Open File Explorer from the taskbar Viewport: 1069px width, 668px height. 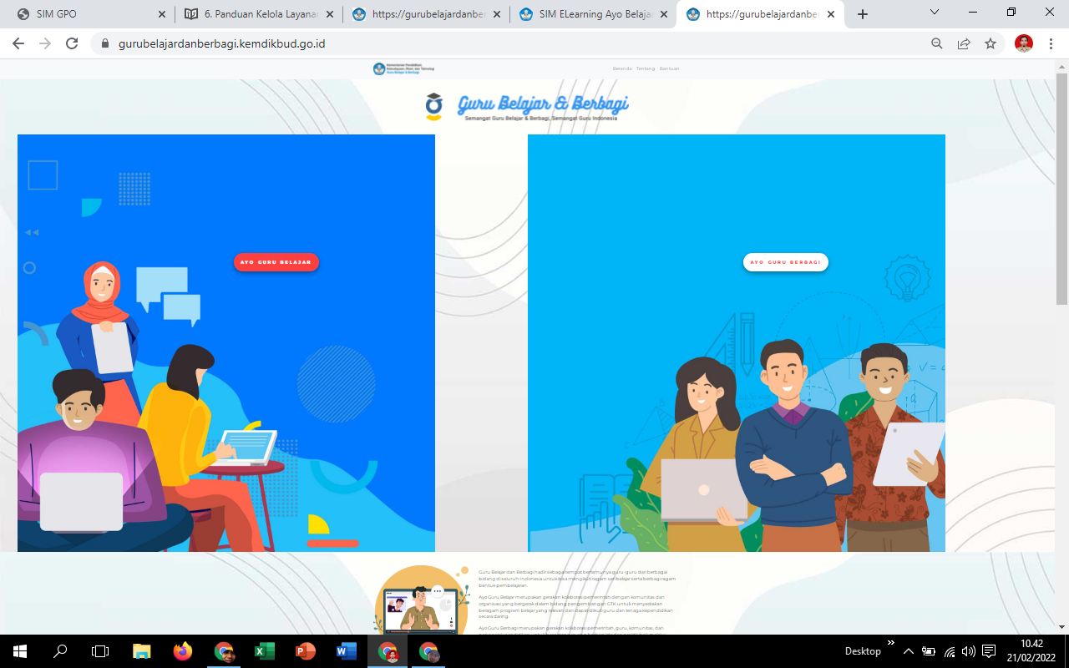pos(141,651)
